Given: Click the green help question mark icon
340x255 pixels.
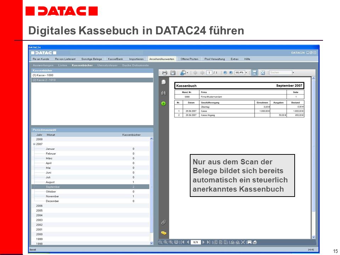Looking at the screenshot, I should (164, 104).
